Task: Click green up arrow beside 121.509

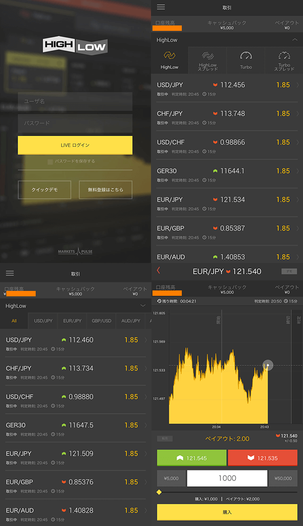Action: (64, 454)
